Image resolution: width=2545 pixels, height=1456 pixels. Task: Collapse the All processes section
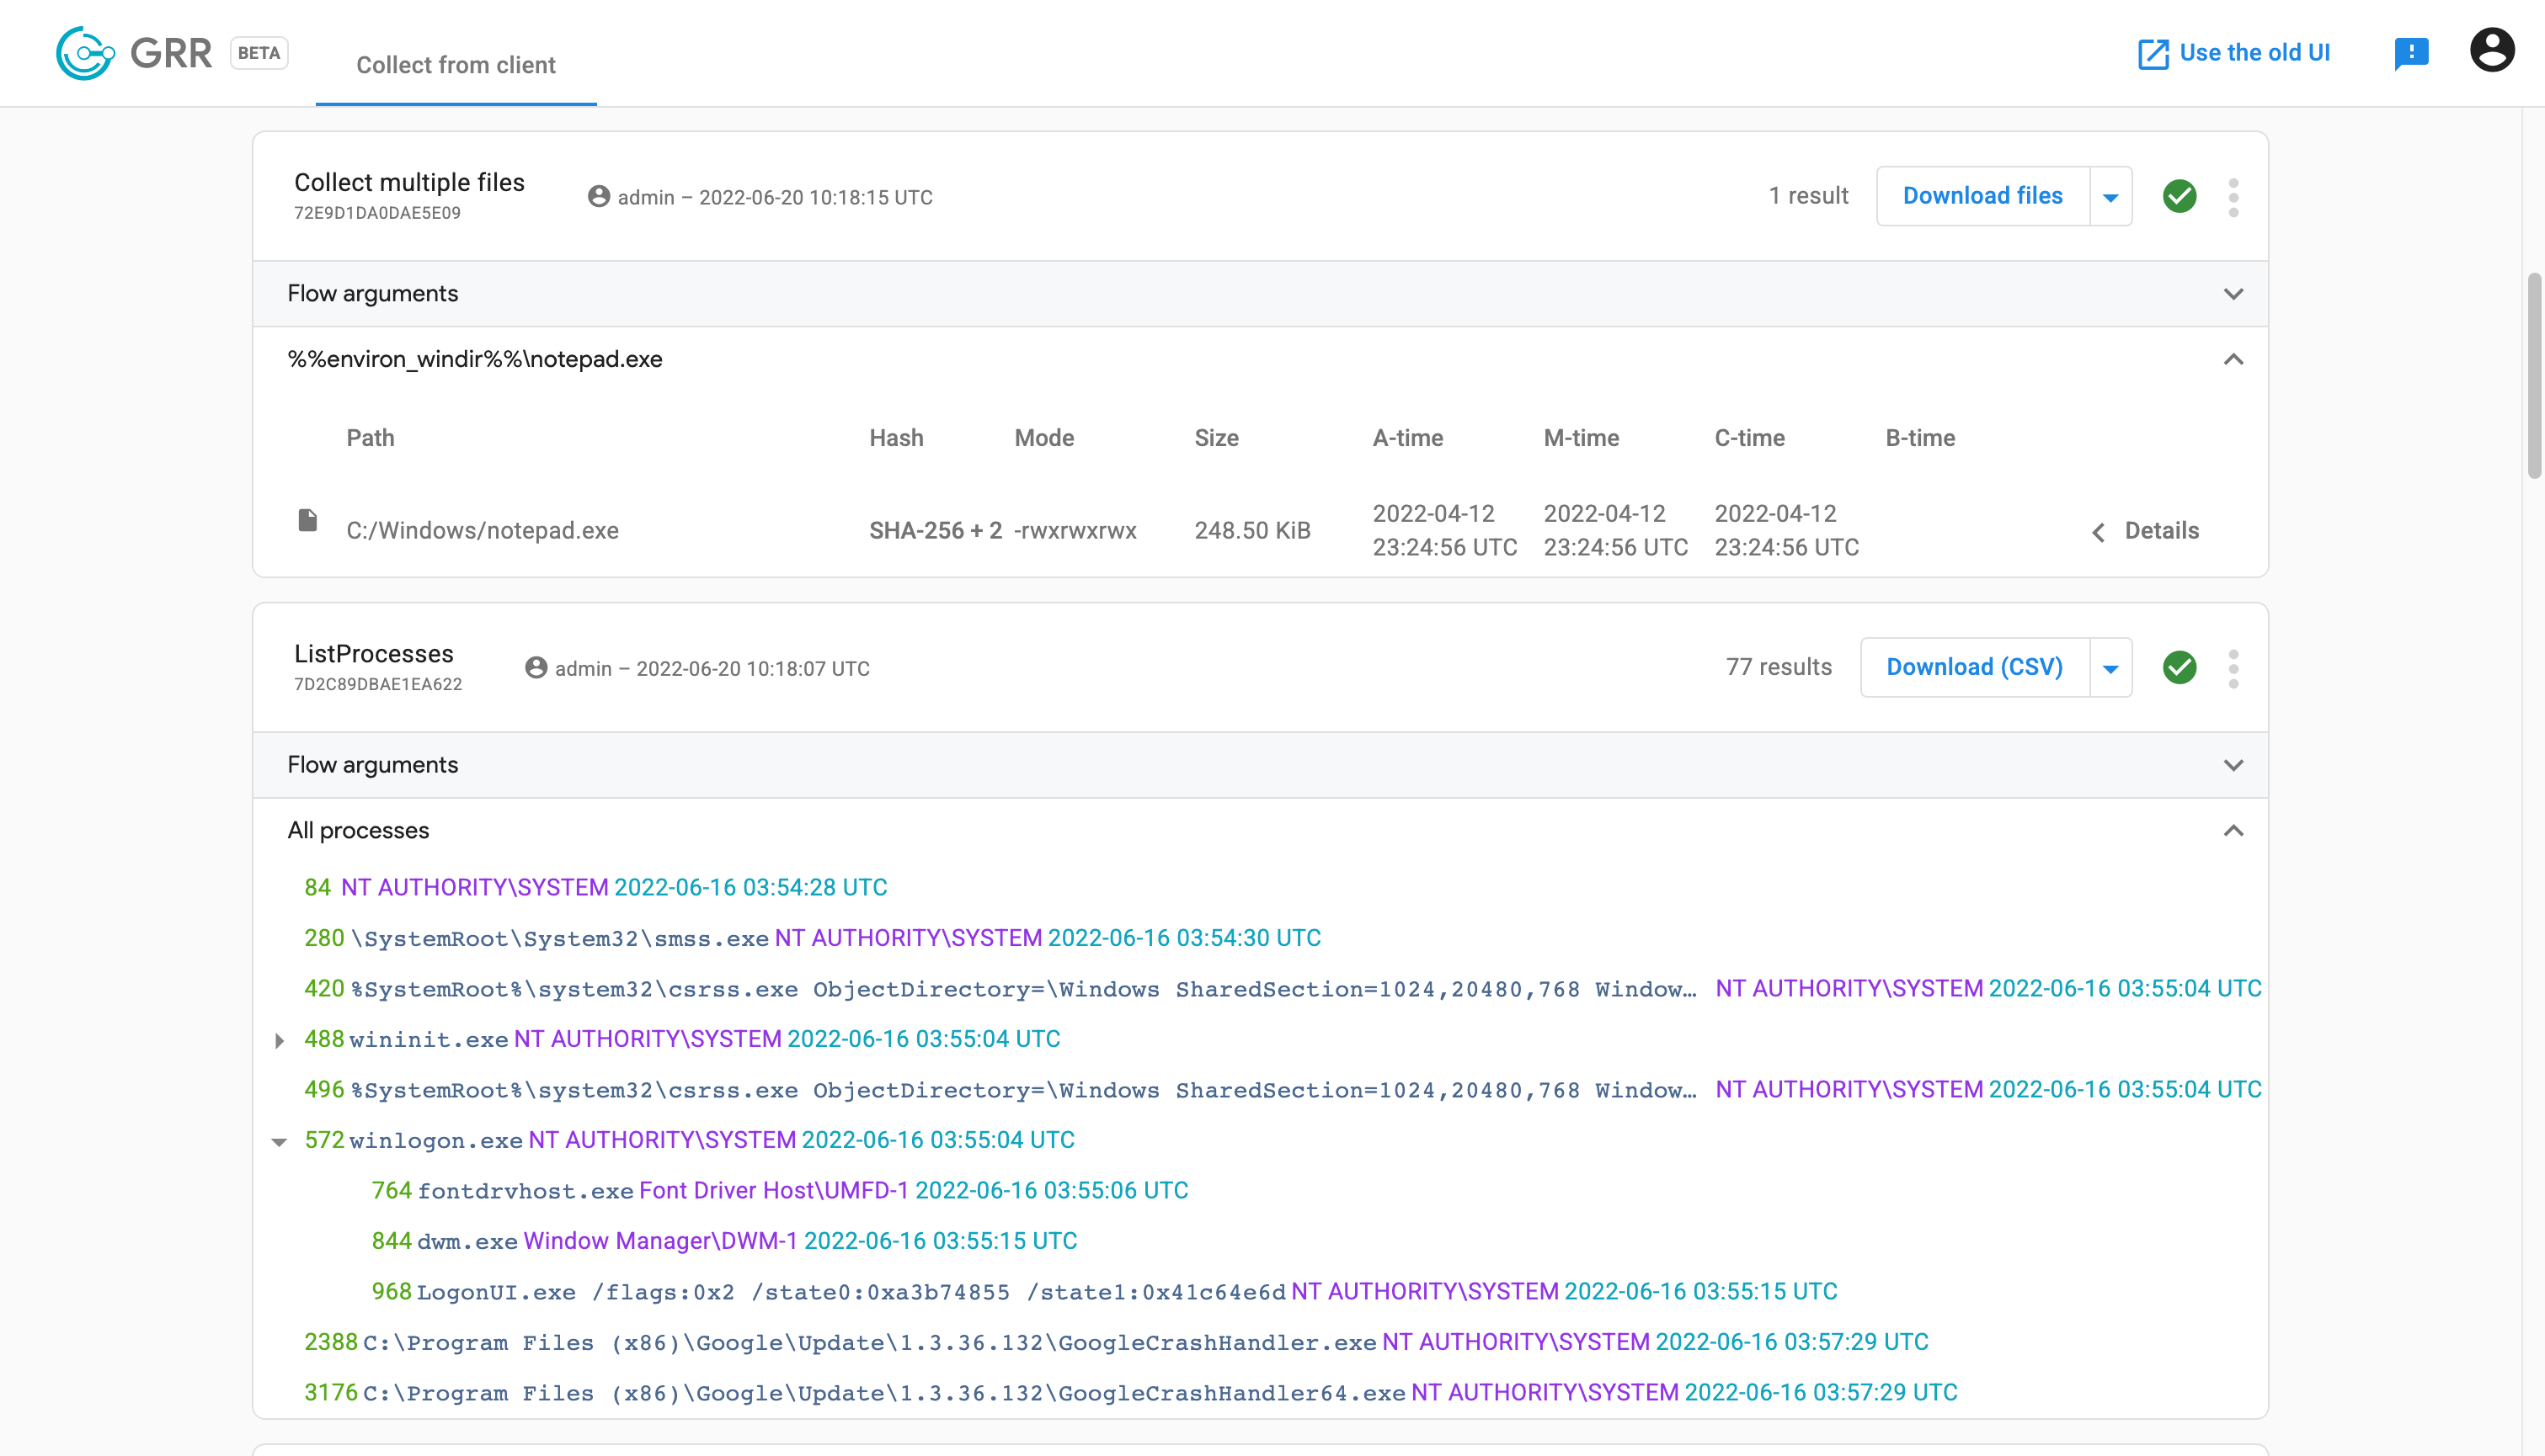[x=2234, y=831]
